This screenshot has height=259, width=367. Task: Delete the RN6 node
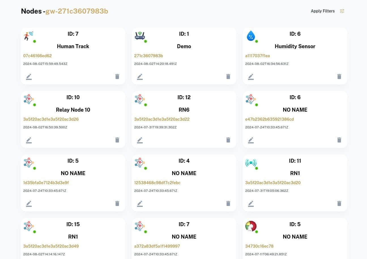[228, 140]
